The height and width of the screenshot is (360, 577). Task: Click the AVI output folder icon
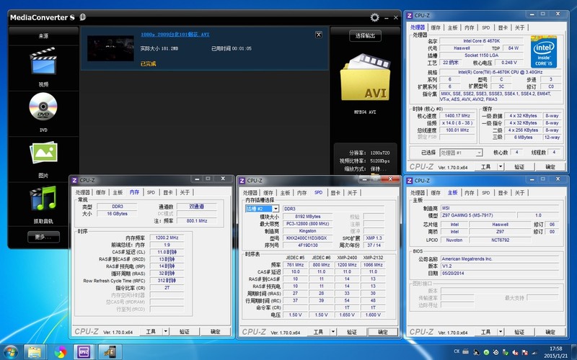(x=365, y=78)
